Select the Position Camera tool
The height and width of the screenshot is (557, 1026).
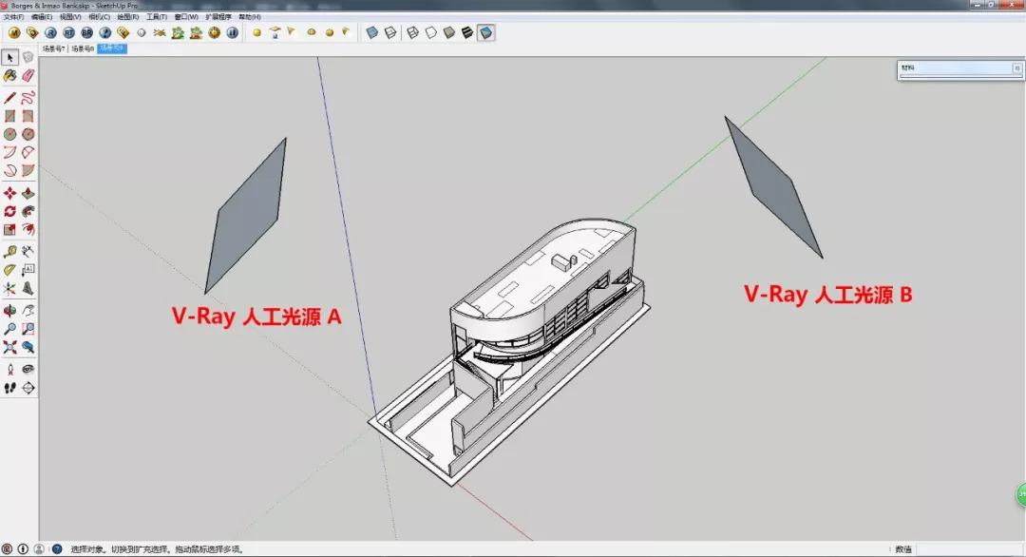pyautogui.click(x=9, y=369)
